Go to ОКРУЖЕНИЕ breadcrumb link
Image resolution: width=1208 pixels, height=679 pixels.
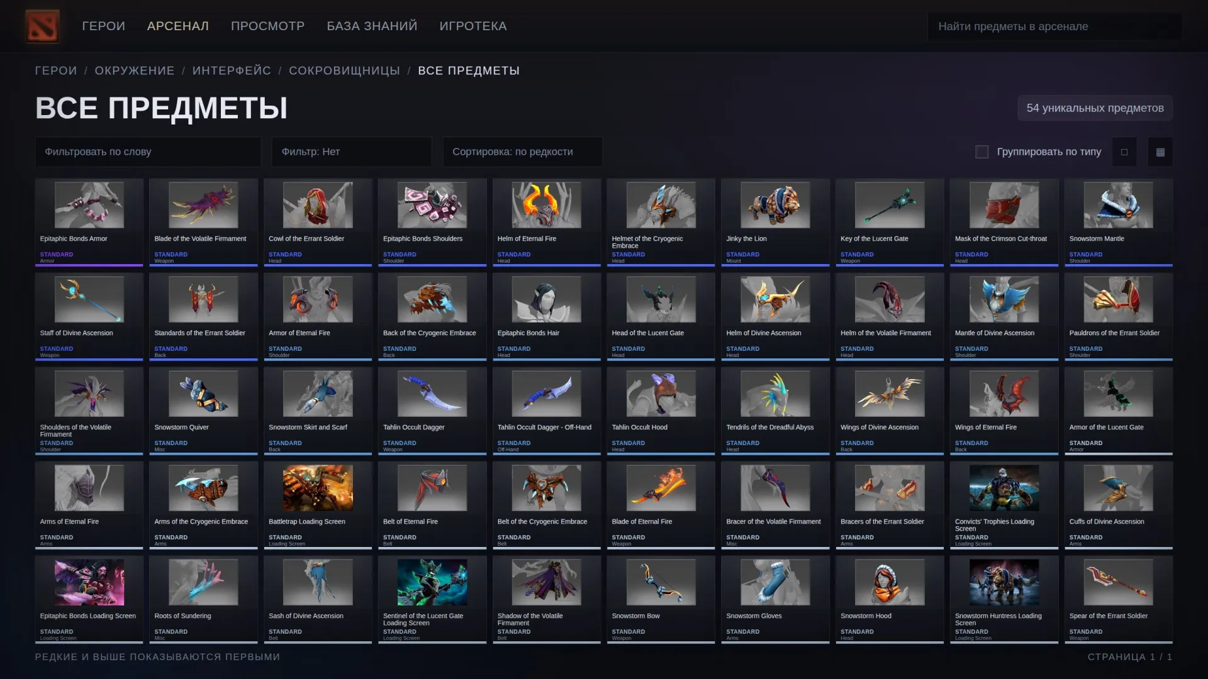(135, 70)
